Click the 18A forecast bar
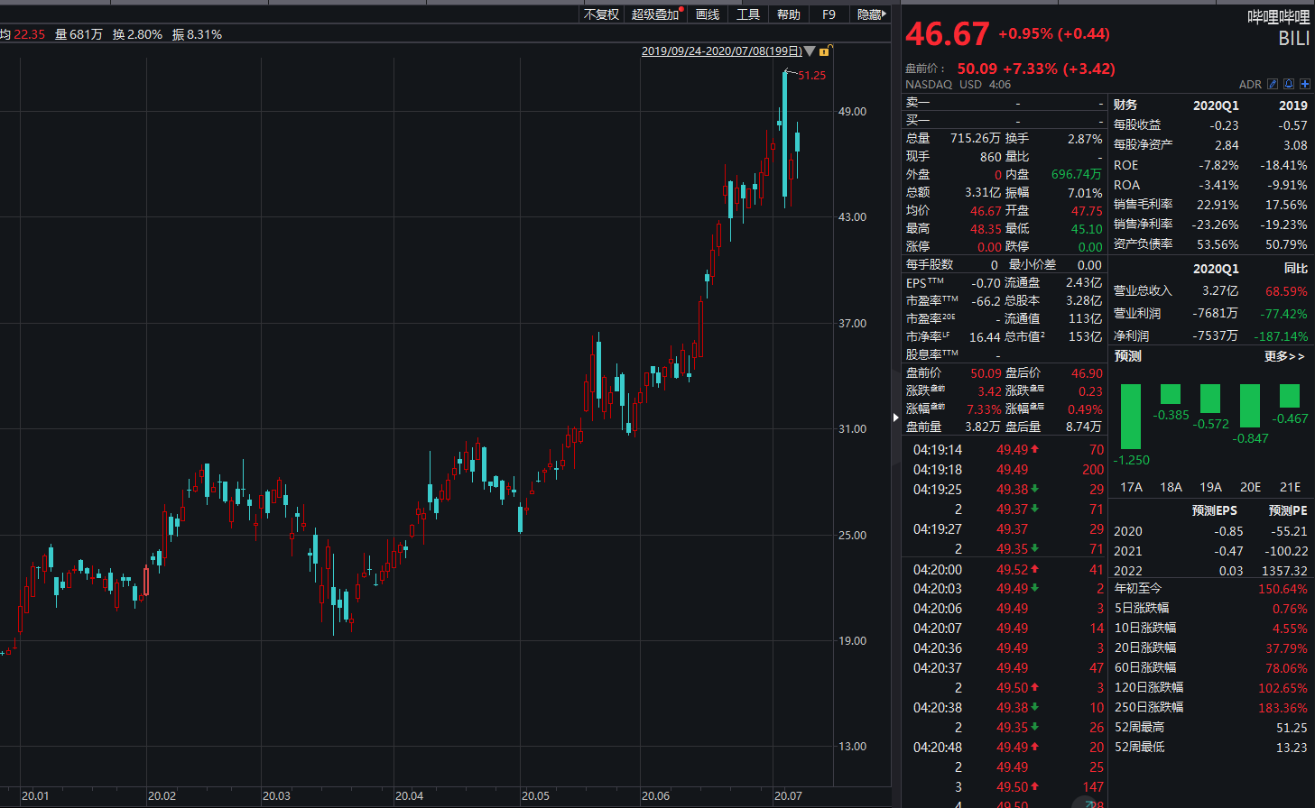The width and height of the screenshot is (1315, 808). tap(1171, 394)
